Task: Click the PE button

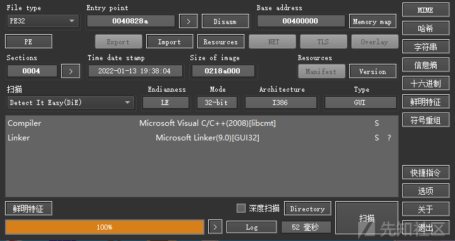Action: (28, 42)
